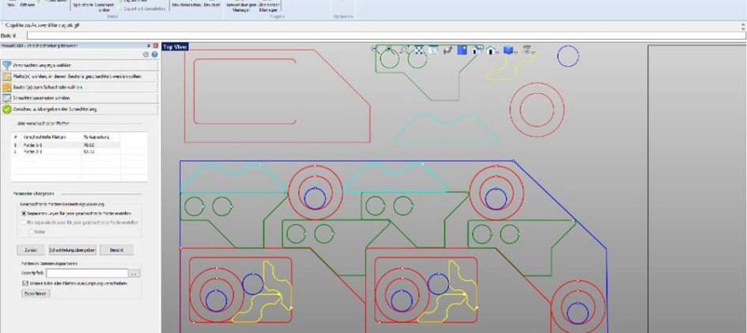
Task: Switch to the Top View tab
Action: tap(175, 47)
